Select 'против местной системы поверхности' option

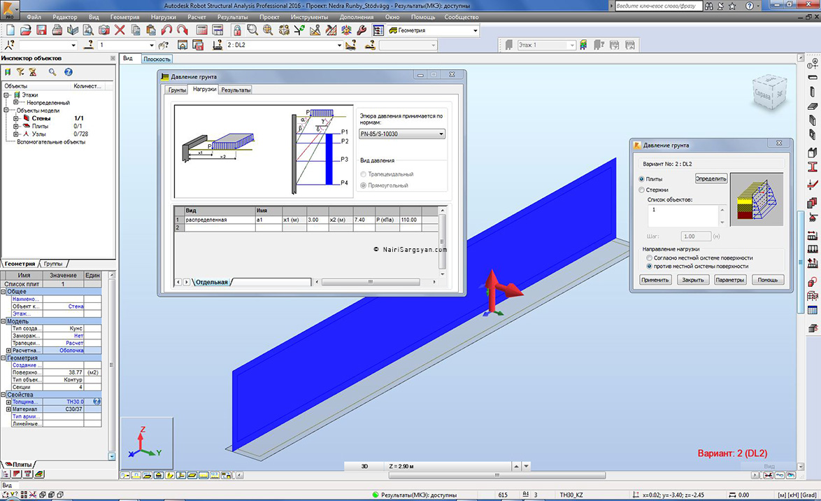[x=649, y=266]
